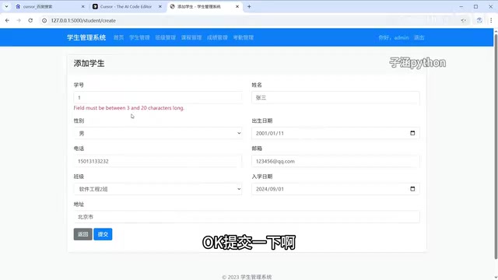Close the cursor_百度搜索 tab
498x280 pixels.
pos(83,6)
